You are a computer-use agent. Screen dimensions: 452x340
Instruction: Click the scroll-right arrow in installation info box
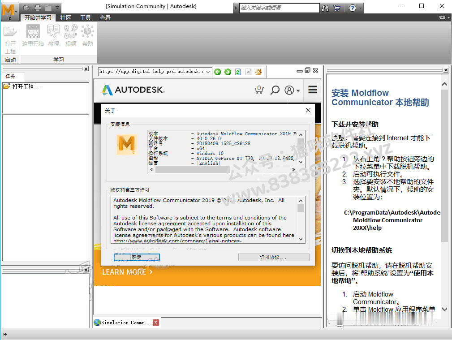click(x=293, y=170)
